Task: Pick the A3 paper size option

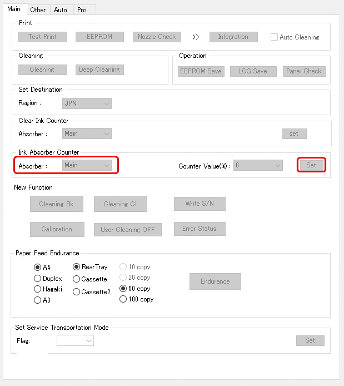Action: (x=38, y=300)
